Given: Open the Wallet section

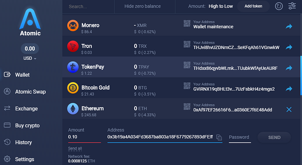Looking at the screenshot, I should [x=22, y=75].
